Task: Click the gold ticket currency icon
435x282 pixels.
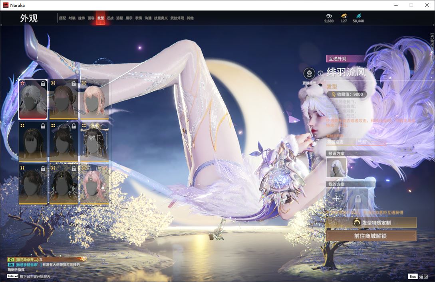Action: point(344,16)
